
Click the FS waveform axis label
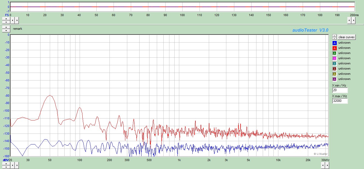pyautogui.click(x=7, y=15)
